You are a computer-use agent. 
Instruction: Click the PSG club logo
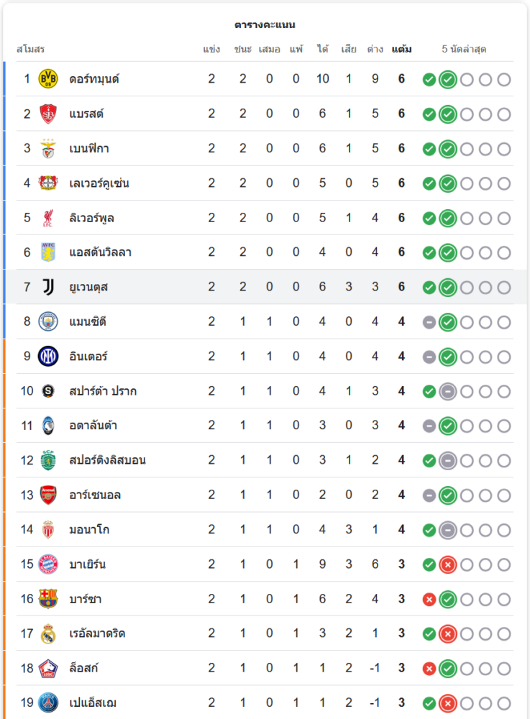pos(48,702)
